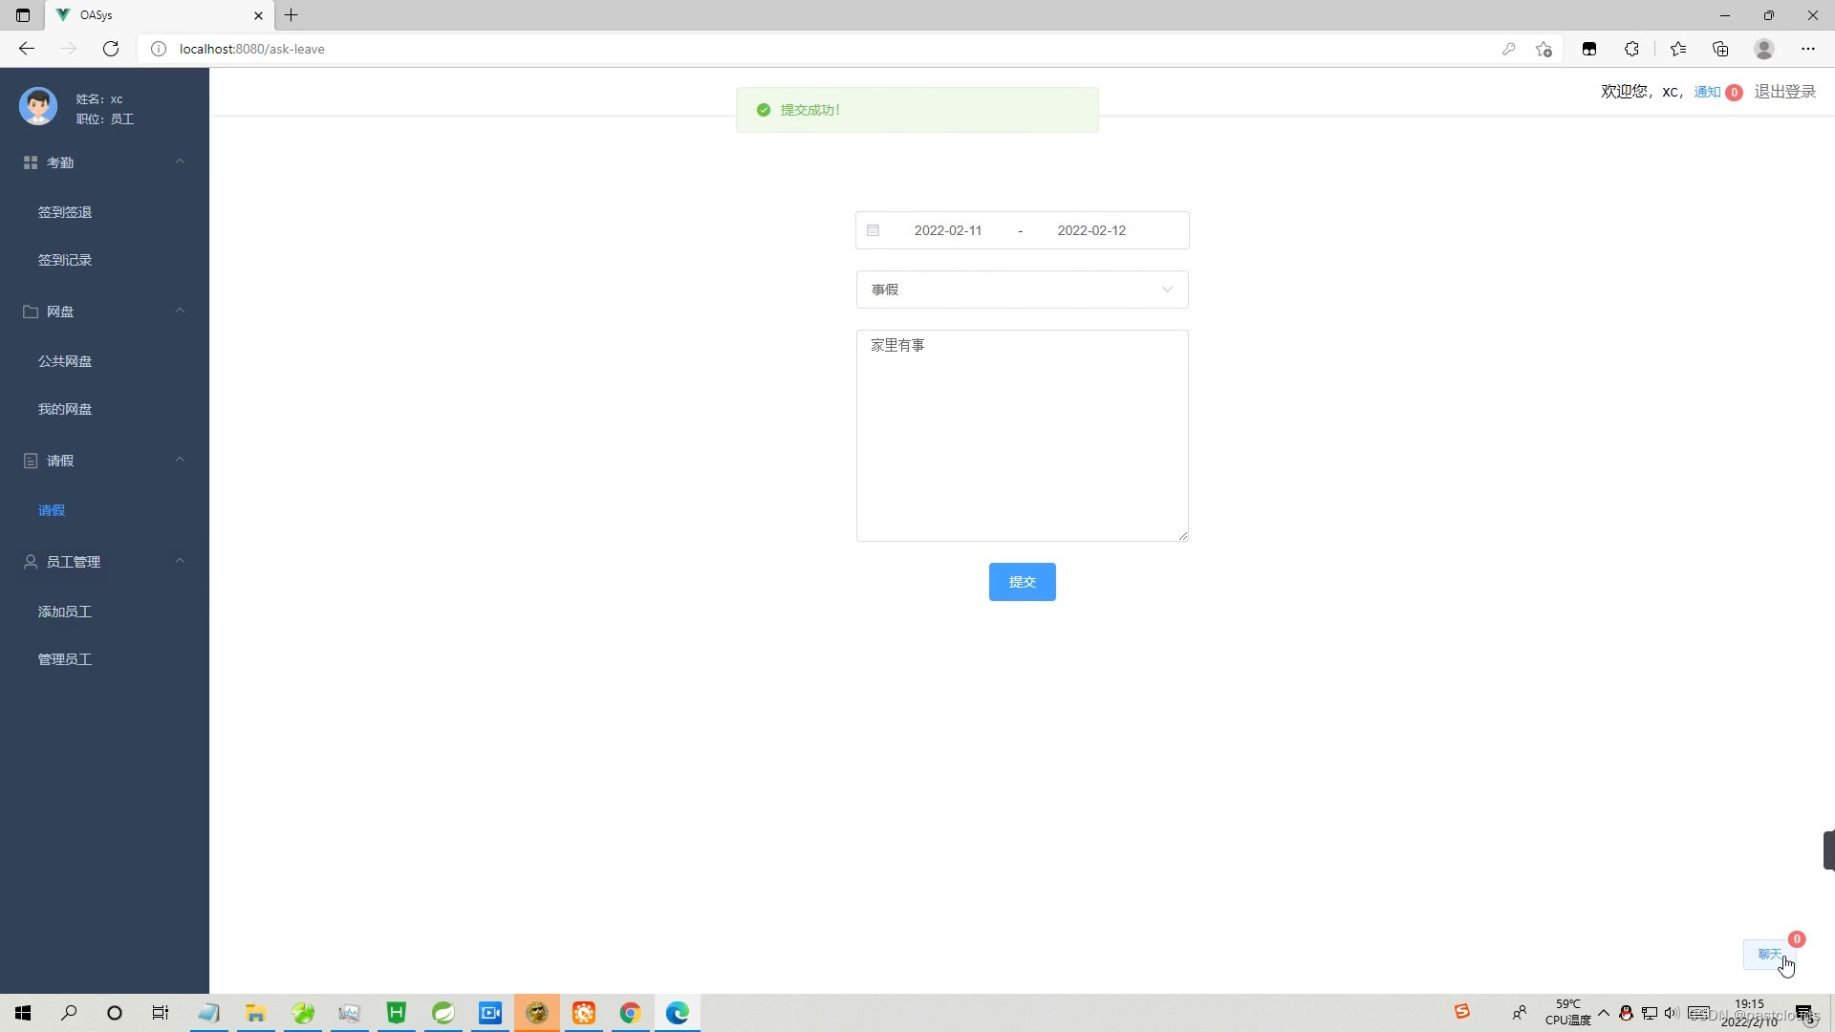Open 签到记录 menu item

tap(65, 260)
